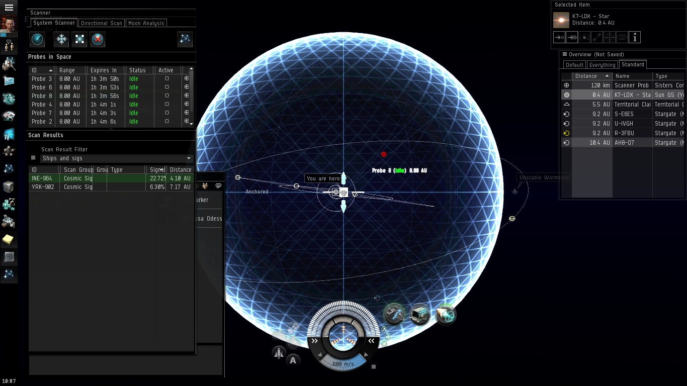Viewport: 687px width, 386px height.
Task: Sort probes by the ID column
Action: (42, 70)
